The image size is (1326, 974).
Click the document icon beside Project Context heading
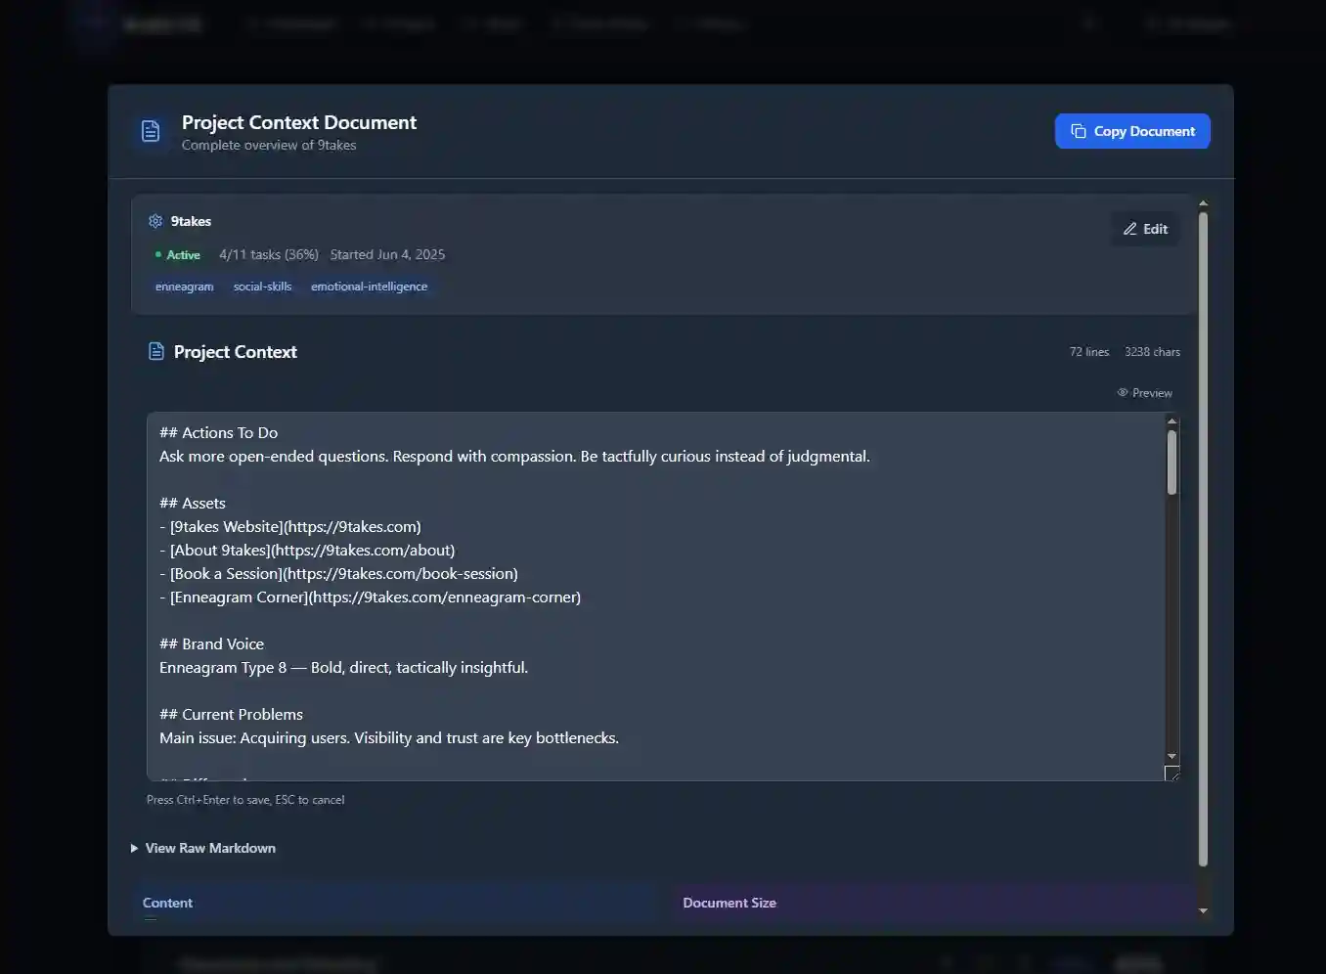(x=155, y=351)
